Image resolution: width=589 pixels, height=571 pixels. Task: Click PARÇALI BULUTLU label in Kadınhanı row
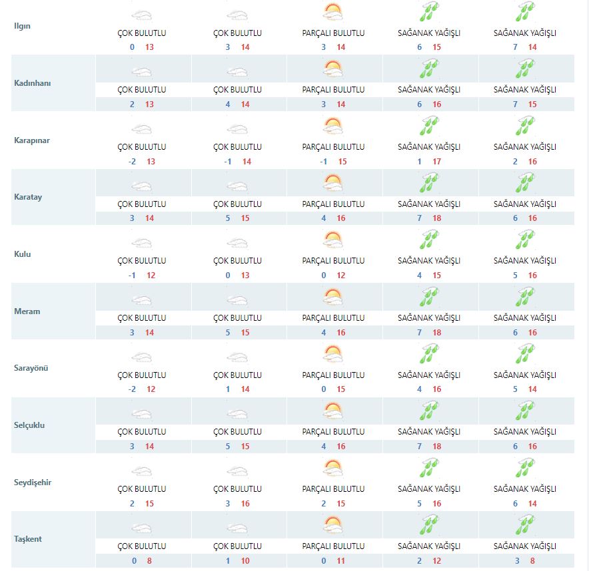coord(333,90)
